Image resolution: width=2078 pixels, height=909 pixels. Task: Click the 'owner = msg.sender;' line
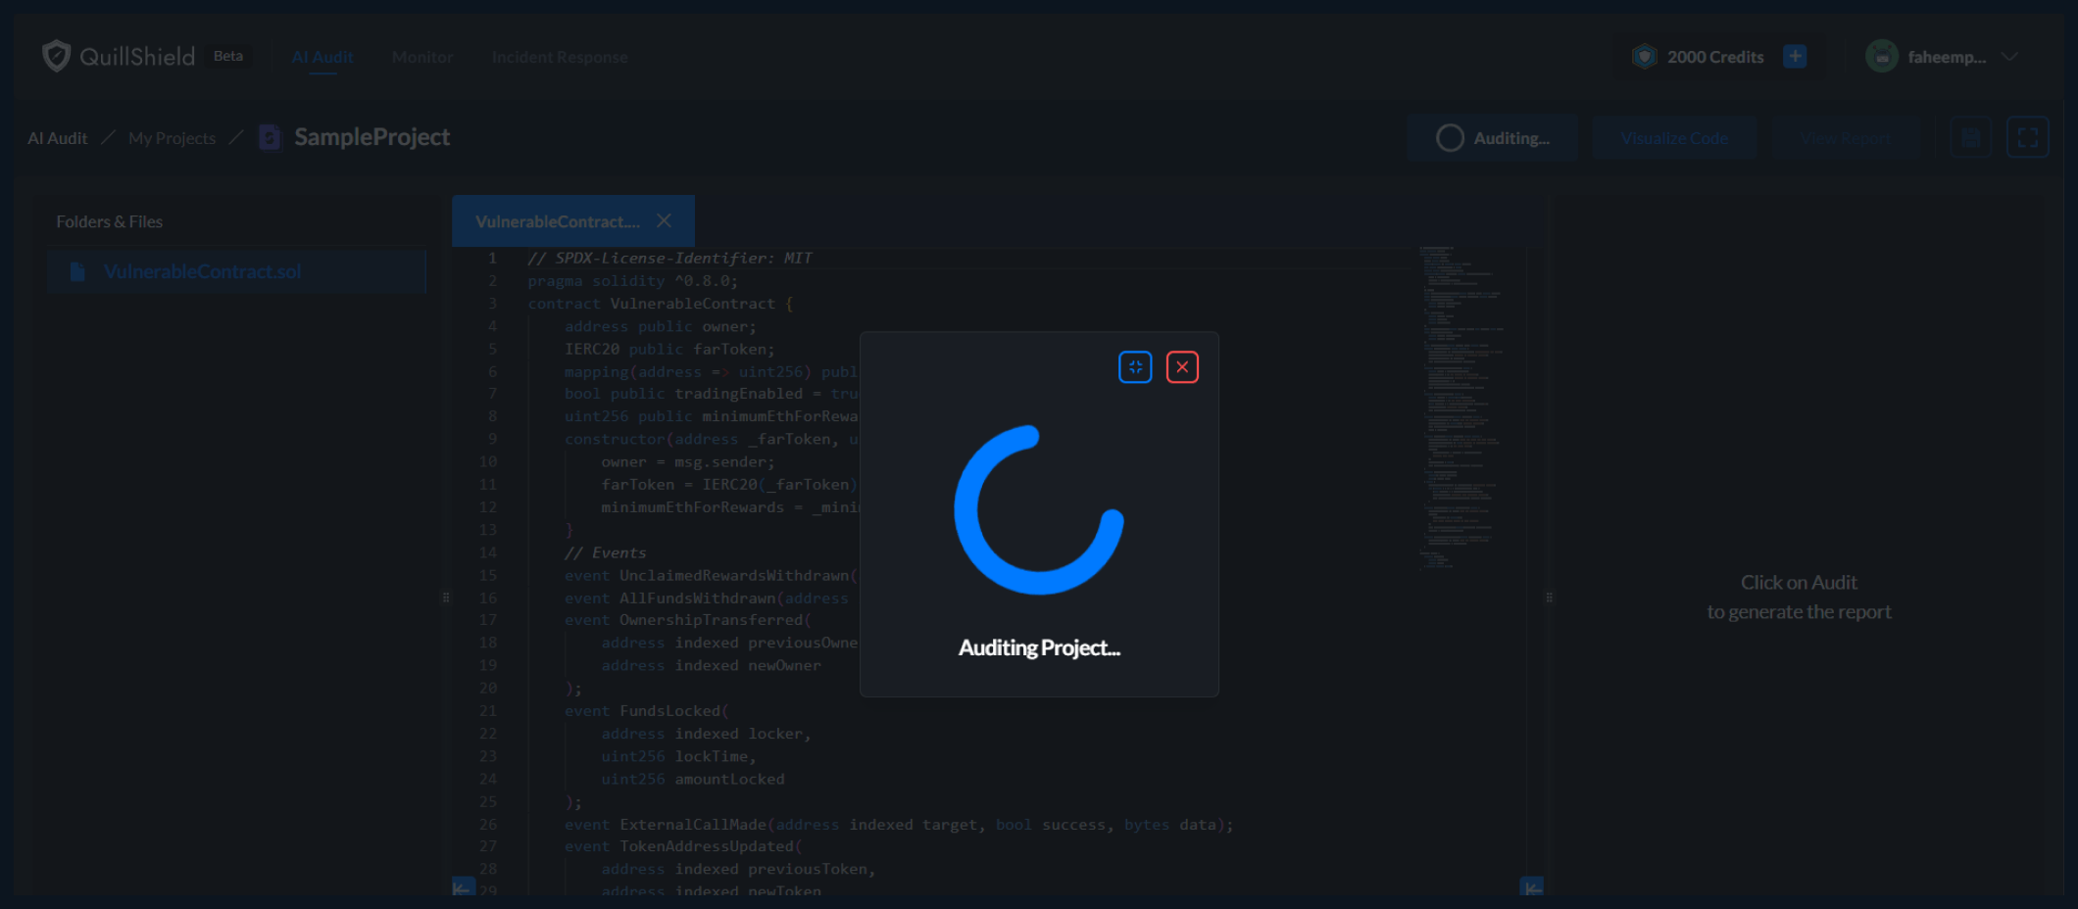(x=688, y=461)
